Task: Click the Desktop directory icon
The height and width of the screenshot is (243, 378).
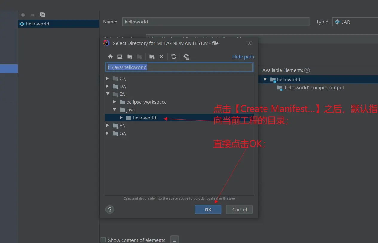Action: 120,57
